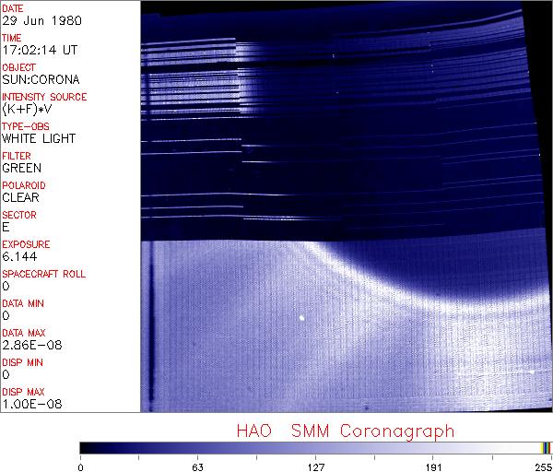Viewport: 553px width, 472px height.
Task: Select the exposure value 6.144
Action: 18,256
